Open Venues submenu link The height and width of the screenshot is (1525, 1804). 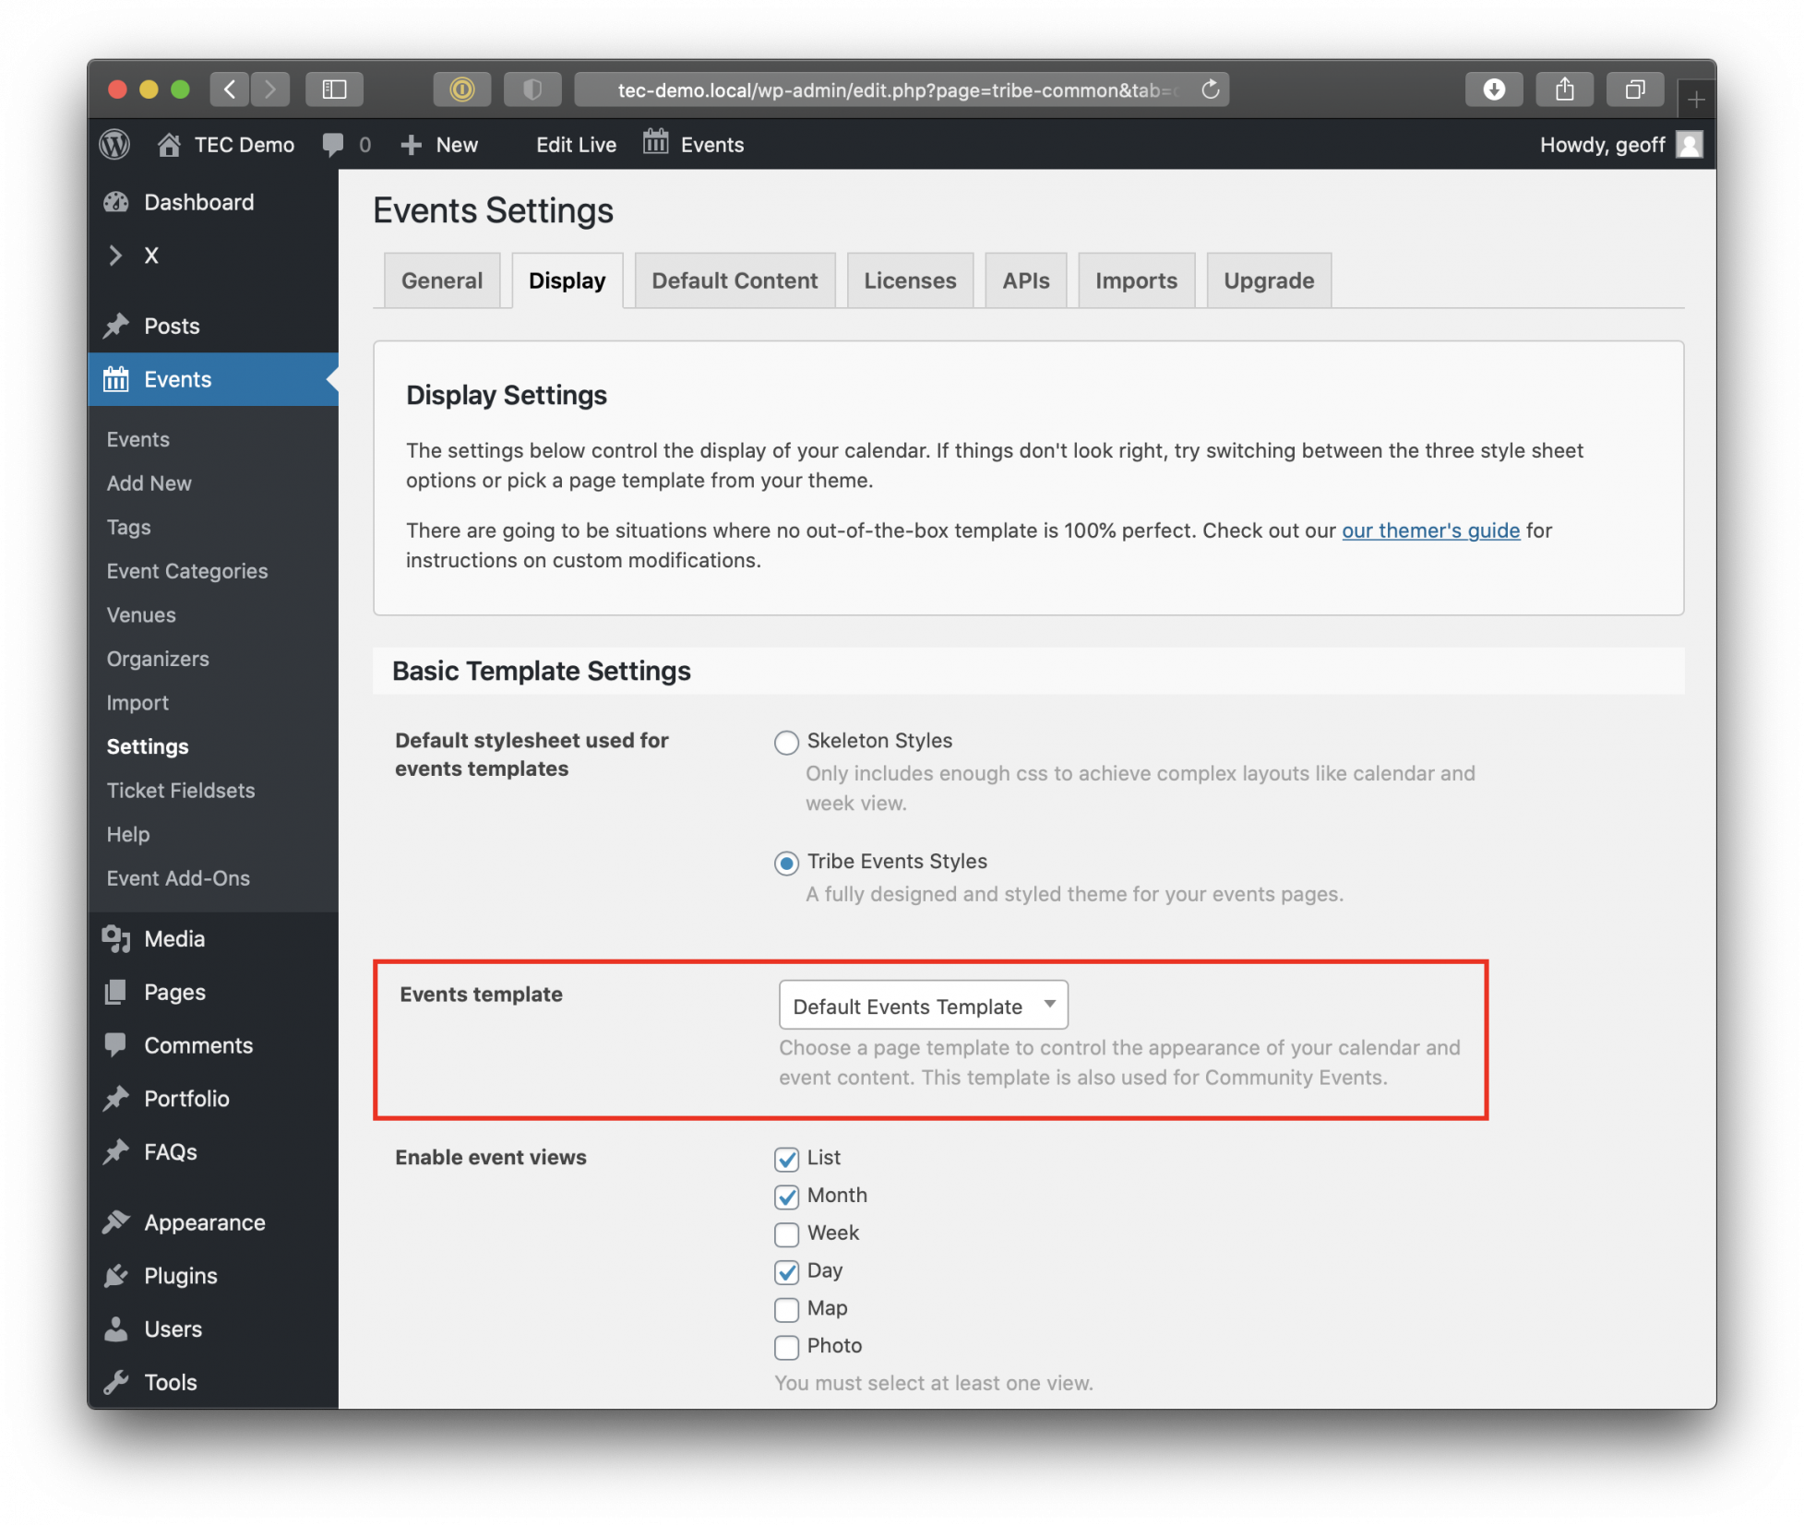[141, 615]
